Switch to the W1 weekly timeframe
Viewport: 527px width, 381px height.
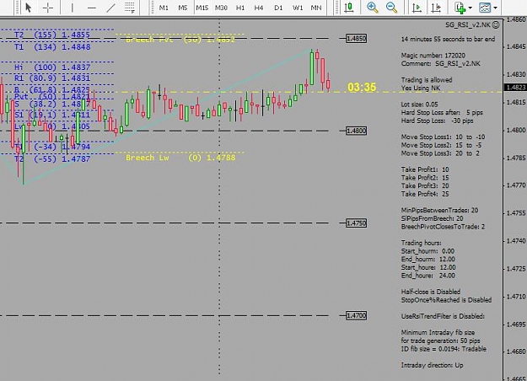click(298, 8)
